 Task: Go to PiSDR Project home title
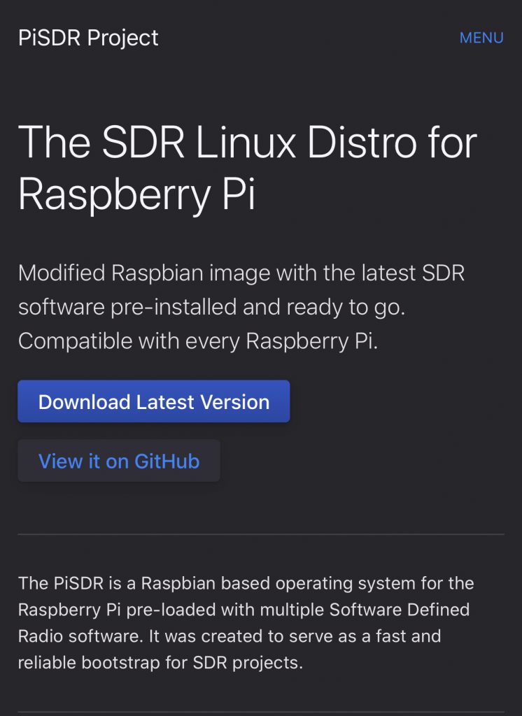88,38
